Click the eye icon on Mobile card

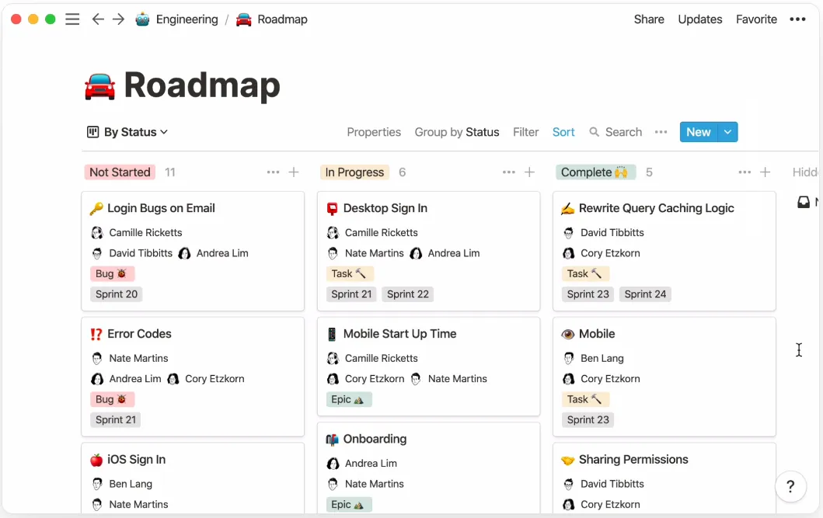[x=568, y=334]
